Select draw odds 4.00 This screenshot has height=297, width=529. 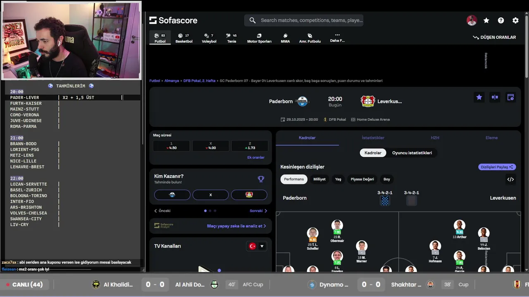click(x=211, y=146)
